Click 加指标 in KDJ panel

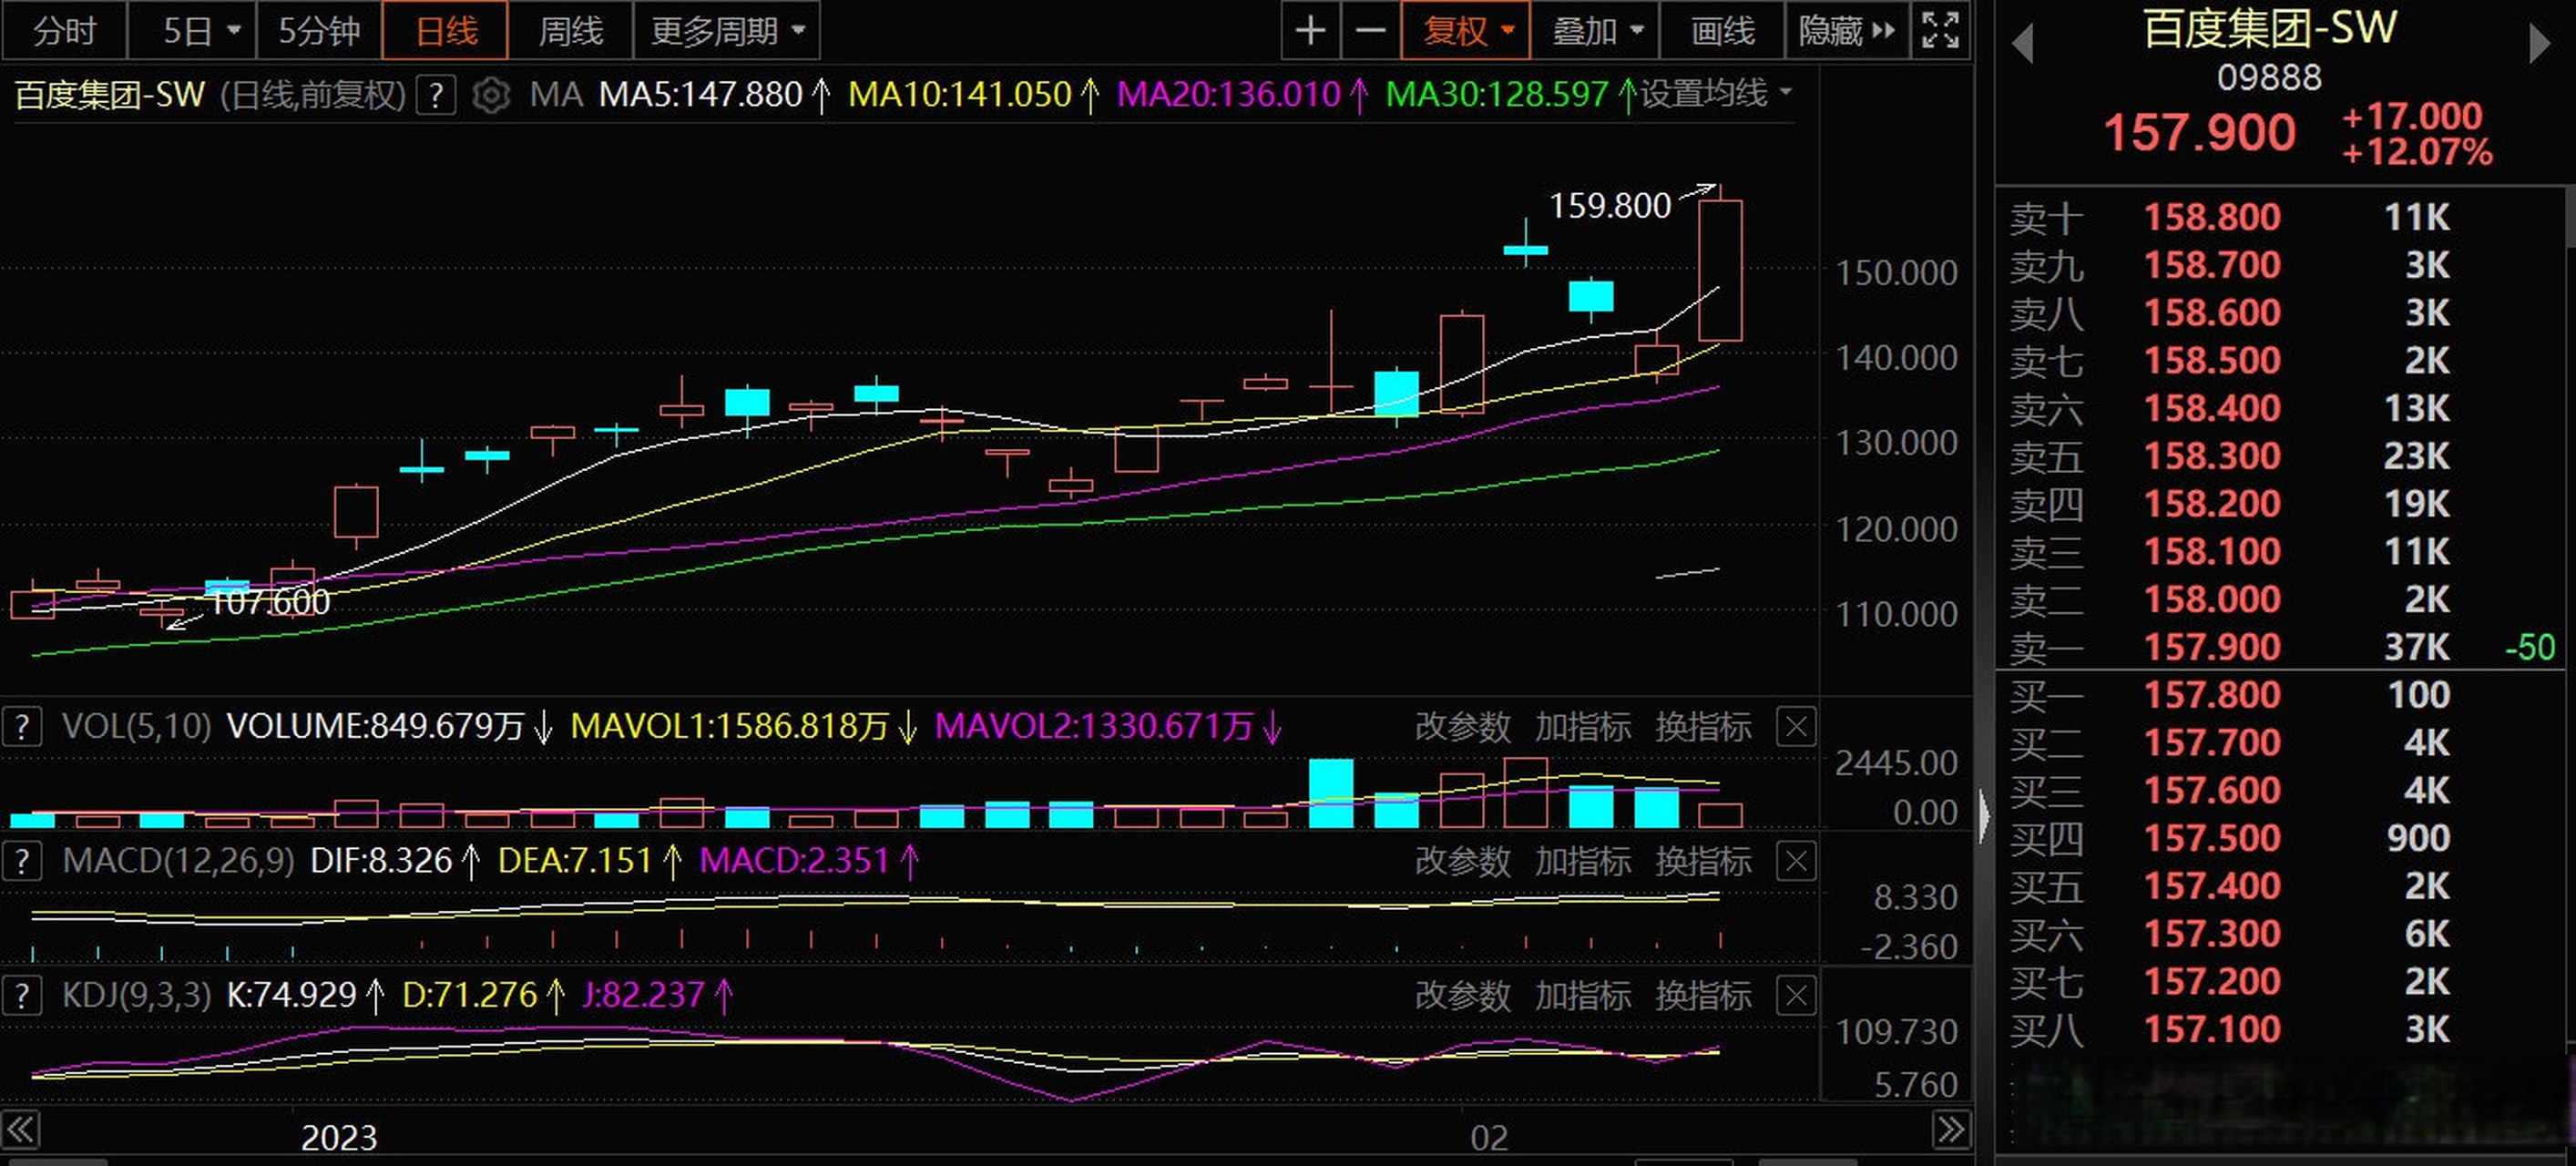click(x=1583, y=995)
